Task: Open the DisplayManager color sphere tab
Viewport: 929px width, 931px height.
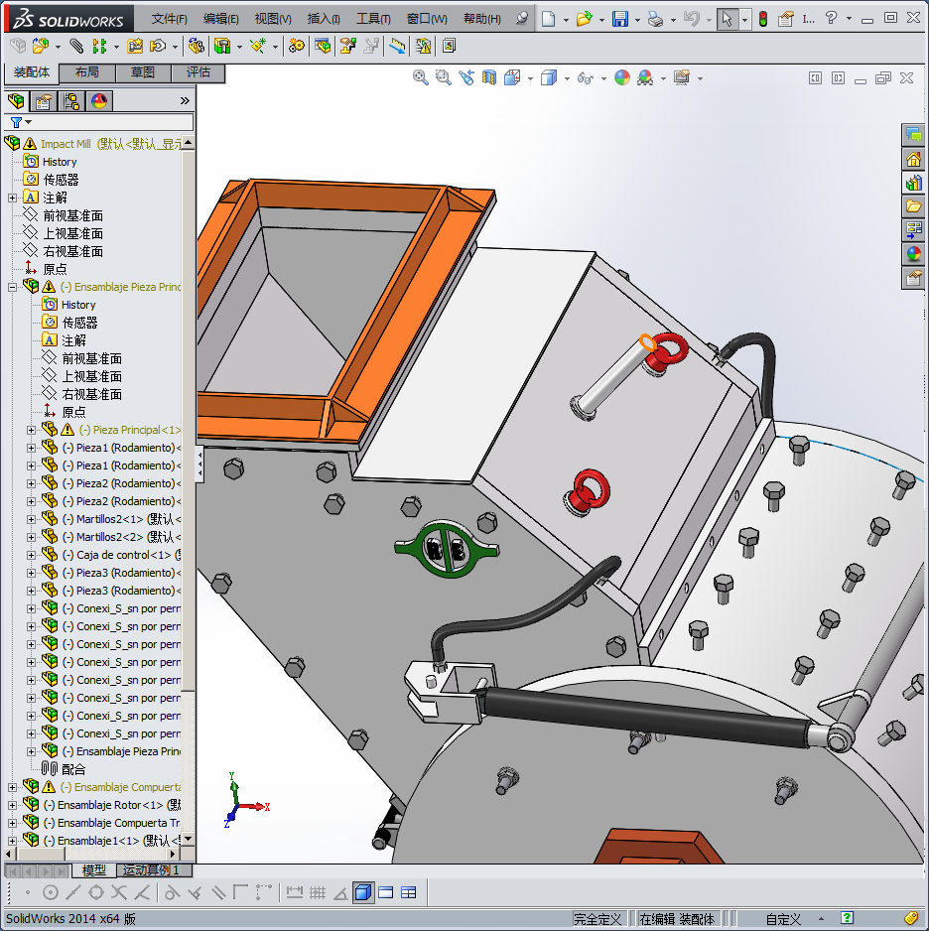Action: (98, 101)
